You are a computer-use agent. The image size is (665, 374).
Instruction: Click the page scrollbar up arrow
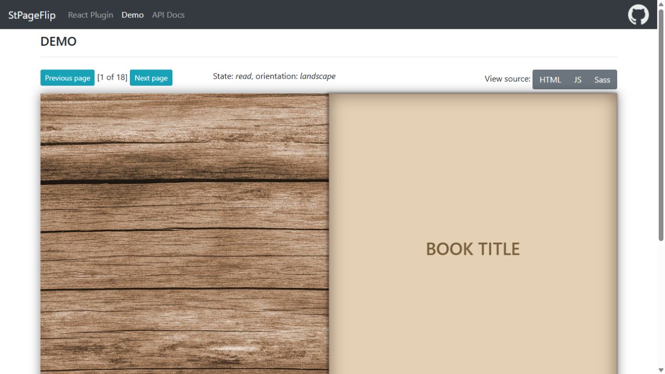tap(661, 4)
